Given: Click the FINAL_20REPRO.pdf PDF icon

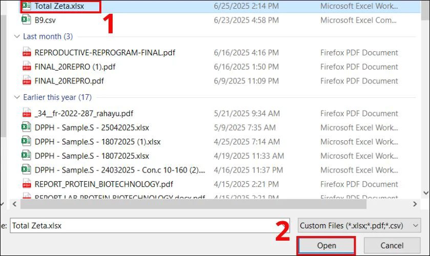Looking at the screenshot, I should 27,81.
